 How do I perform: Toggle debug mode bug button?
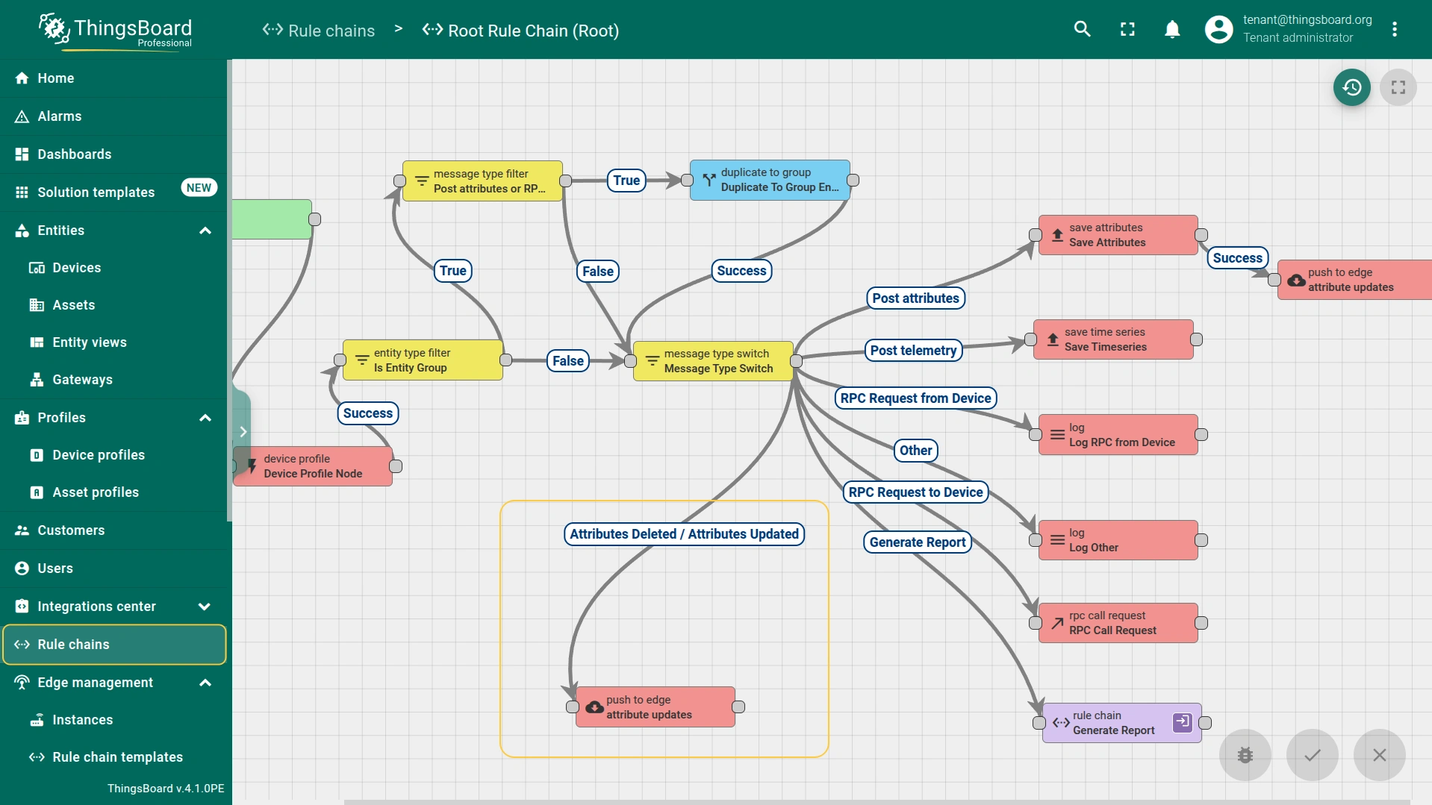pos(1245,755)
